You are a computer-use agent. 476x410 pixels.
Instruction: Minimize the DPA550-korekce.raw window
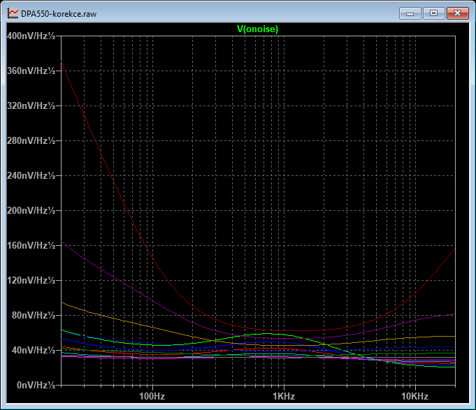410,13
